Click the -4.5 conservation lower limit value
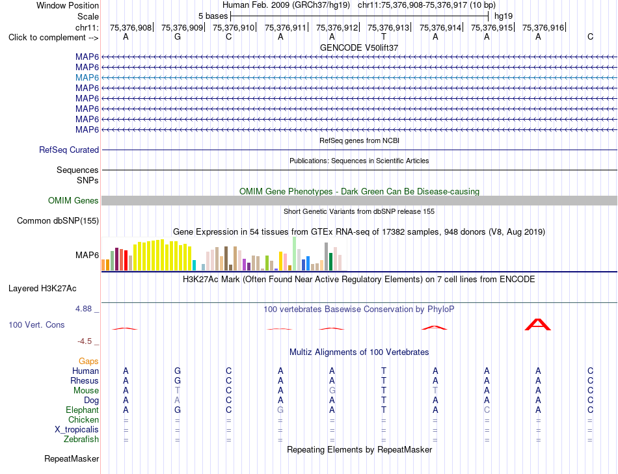The width and height of the screenshot is (618, 474). click(x=85, y=341)
